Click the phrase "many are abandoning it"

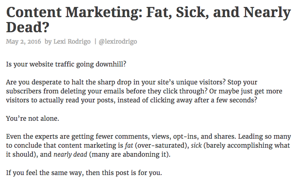coord(129,154)
